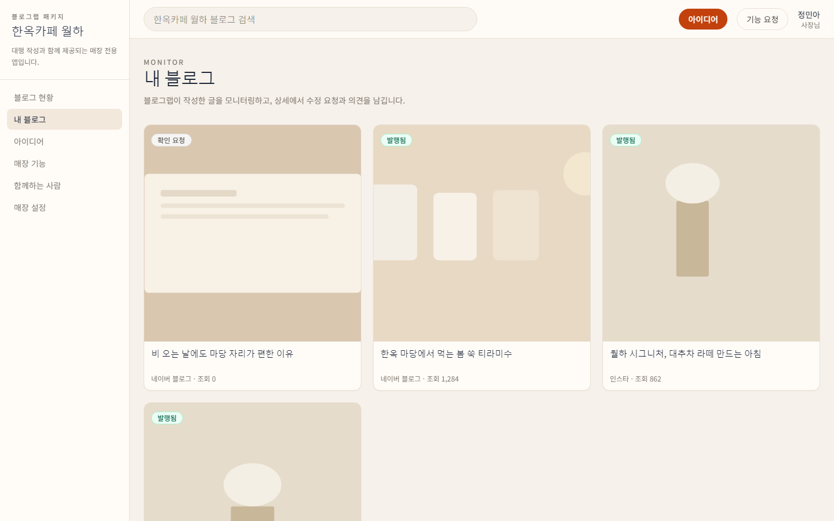
Task: Open thumbnail of 한옥 마당에서 먹는 봄 쑥 티라미수
Action: (482, 233)
